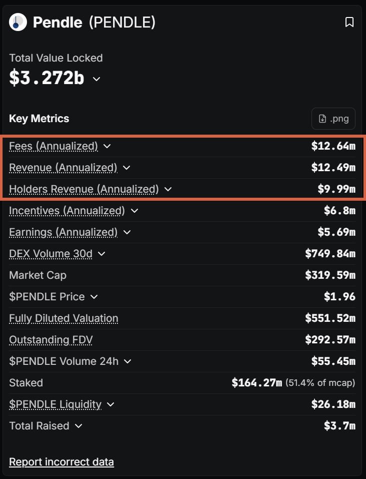Download Key Metrics as .png
The image size is (366, 479).
[x=333, y=119]
